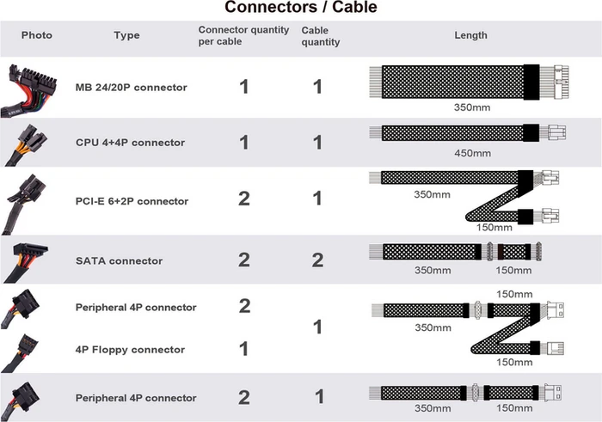Image resolution: width=602 pixels, height=422 pixels.
Task: Click the MB 24/20P connector label
Action: 132,88
